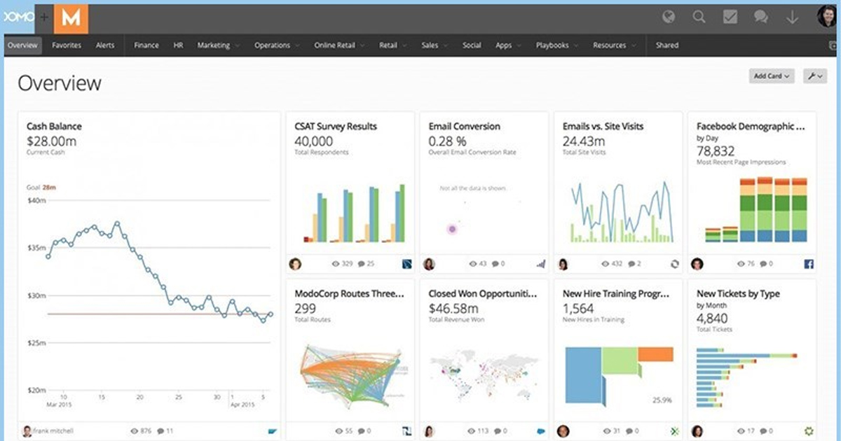
Task: Switch to the Favorites tab
Action: [x=67, y=45]
